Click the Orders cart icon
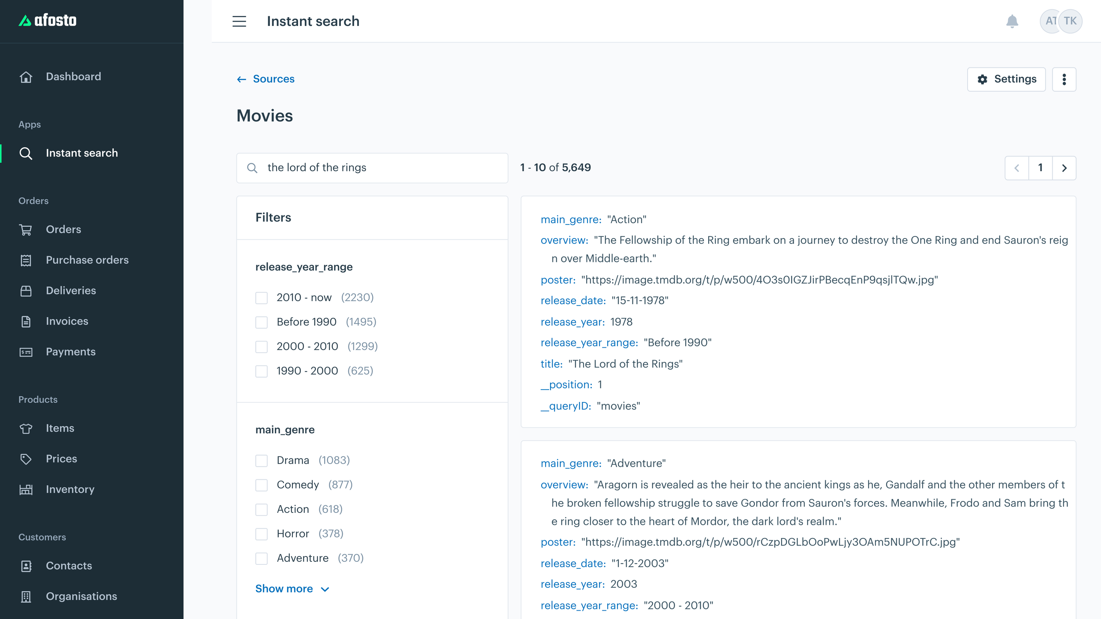The width and height of the screenshot is (1101, 619). [26, 230]
